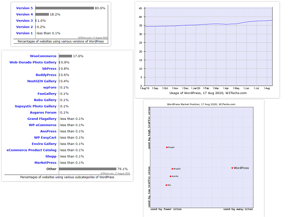Click 'Usage of WordPress' chart caption
Screen dimensions: 289x217
coord(208,93)
